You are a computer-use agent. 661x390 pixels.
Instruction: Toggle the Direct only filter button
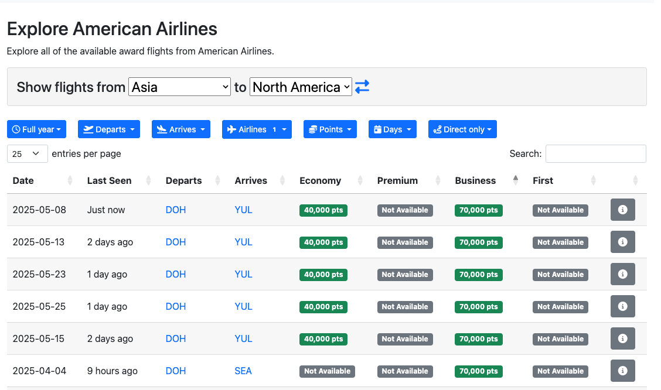click(462, 129)
